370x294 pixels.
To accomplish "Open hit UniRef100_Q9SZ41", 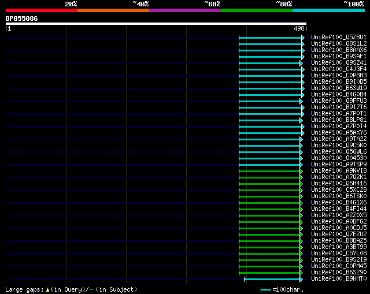I will tap(339, 62).
